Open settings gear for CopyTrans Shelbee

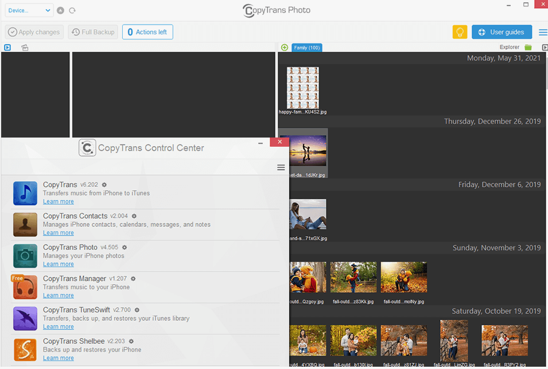point(131,341)
